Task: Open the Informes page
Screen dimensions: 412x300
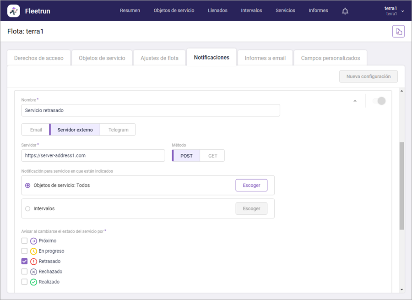Action: [x=318, y=11]
